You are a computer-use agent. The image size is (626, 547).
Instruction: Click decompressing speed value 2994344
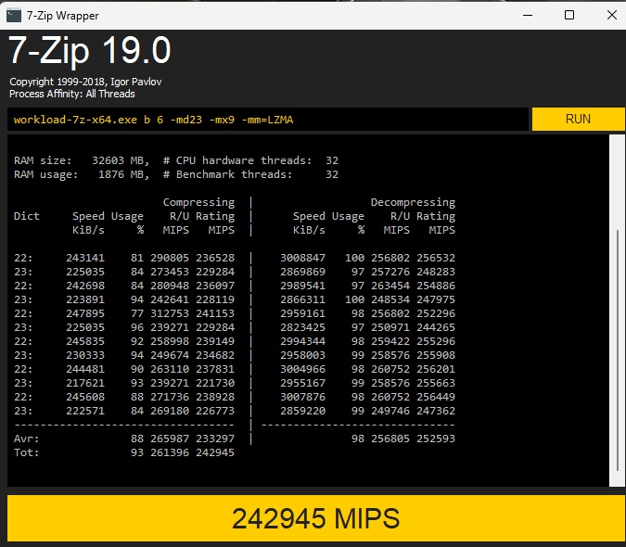pos(302,341)
